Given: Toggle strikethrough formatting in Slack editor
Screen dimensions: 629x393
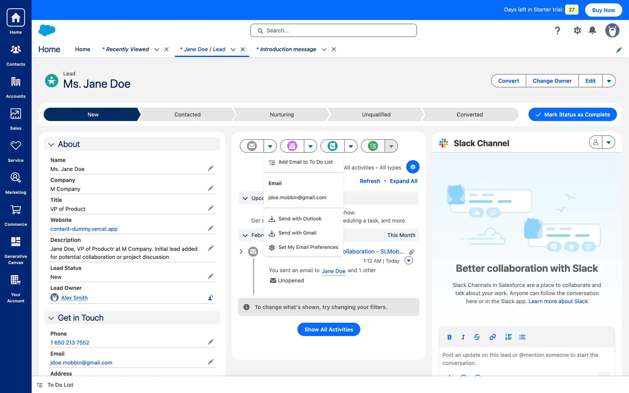Looking at the screenshot, I should (477, 337).
